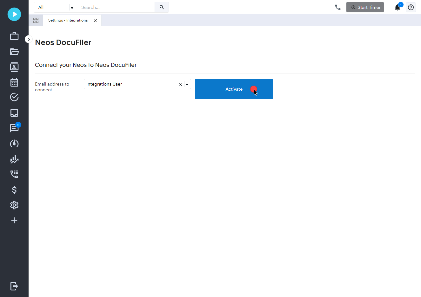
Task: Open notifications bell icon
Action: coord(398,7)
